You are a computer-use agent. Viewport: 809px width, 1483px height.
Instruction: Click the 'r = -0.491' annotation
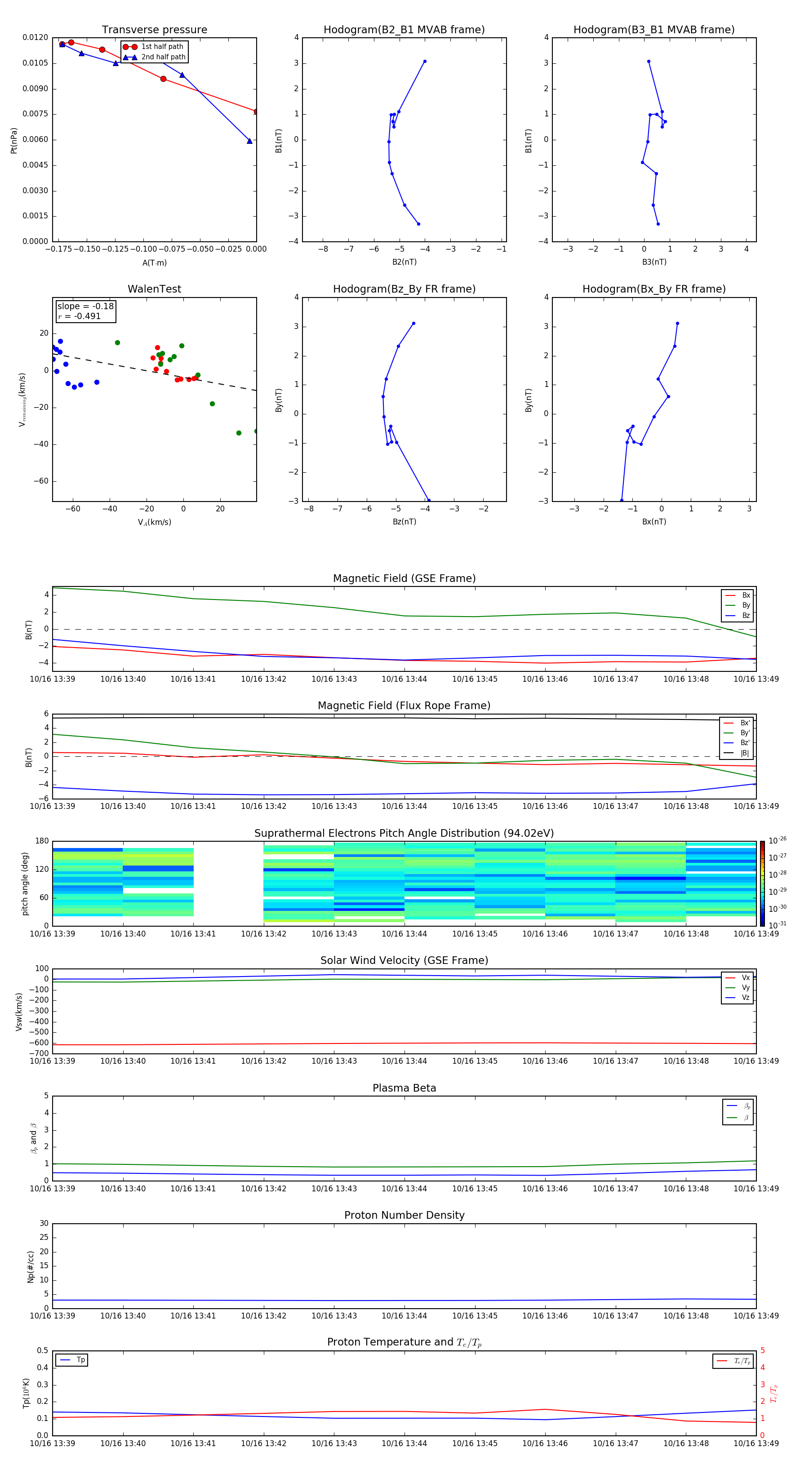80,316
